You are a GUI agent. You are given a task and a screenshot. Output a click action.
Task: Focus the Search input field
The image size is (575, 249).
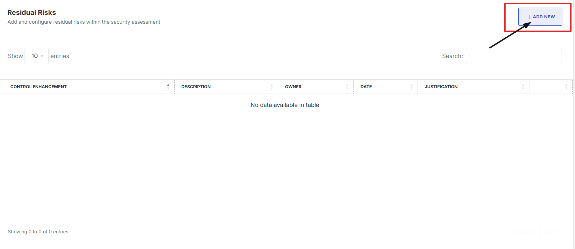click(513, 56)
